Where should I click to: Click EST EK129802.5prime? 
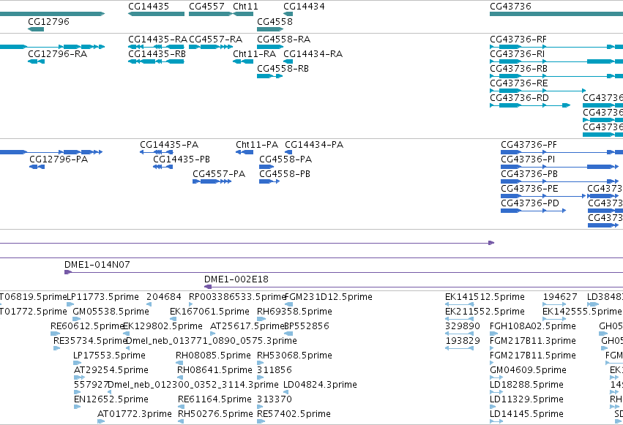[x=127, y=334]
